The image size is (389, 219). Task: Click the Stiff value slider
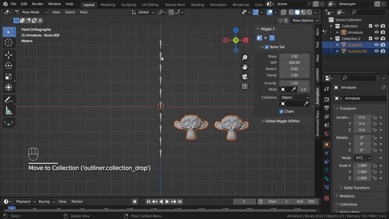pos(294,63)
